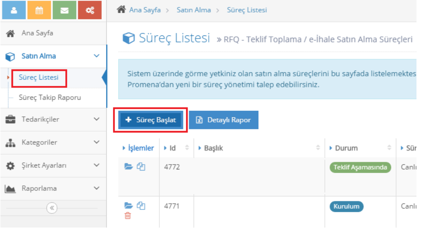Screen dimensions: 422x234
Task: Open folder icon for process 4771
Action: click(x=128, y=205)
